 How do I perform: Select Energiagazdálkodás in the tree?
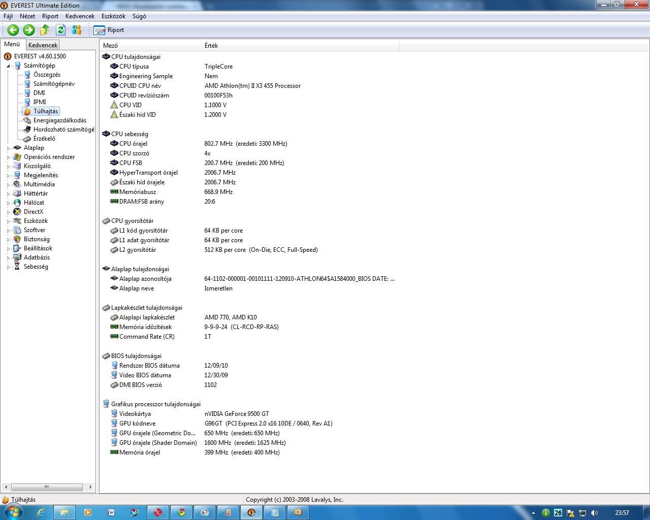click(x=60, y=120)
